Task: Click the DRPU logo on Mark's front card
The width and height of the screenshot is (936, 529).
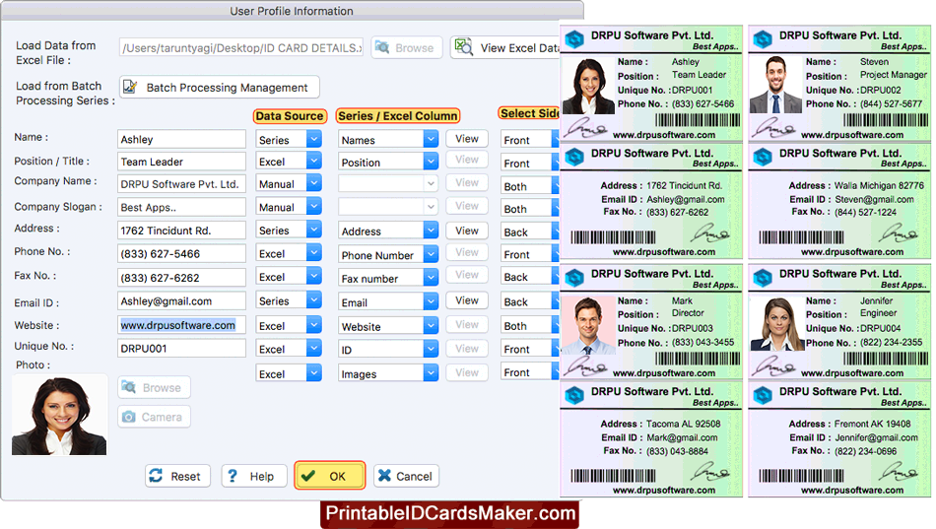Action: [574, 278]
